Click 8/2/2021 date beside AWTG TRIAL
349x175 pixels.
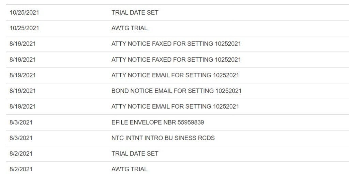(x=21, y=169)
